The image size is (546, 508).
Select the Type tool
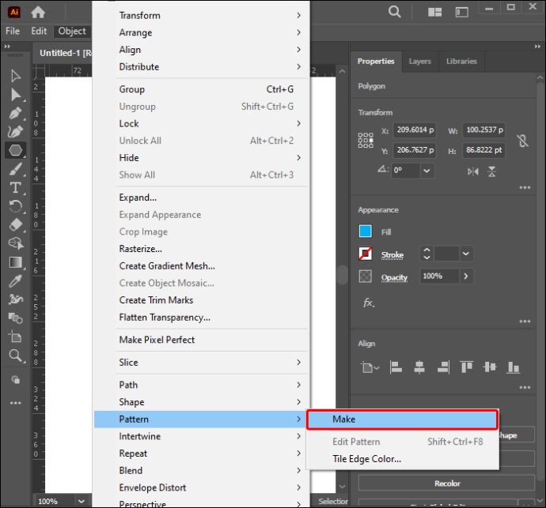[x=15, y=188]
